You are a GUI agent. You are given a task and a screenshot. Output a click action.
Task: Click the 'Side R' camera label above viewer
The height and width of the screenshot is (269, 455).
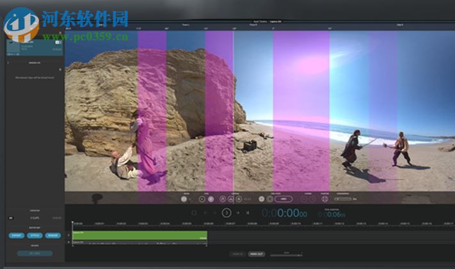pyautogui.click(x=400, y=25)
